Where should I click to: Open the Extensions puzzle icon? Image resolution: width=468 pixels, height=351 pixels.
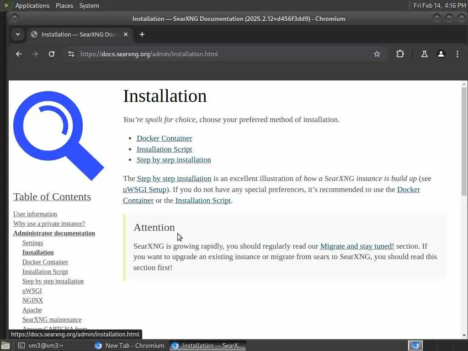coord(400,54)
